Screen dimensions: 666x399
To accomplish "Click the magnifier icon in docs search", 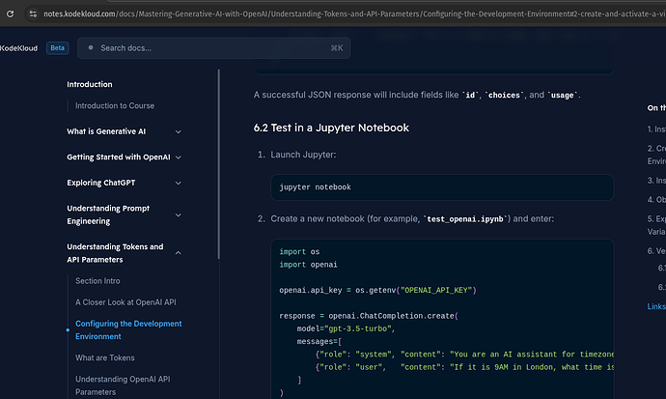I will tap(90, 47).
